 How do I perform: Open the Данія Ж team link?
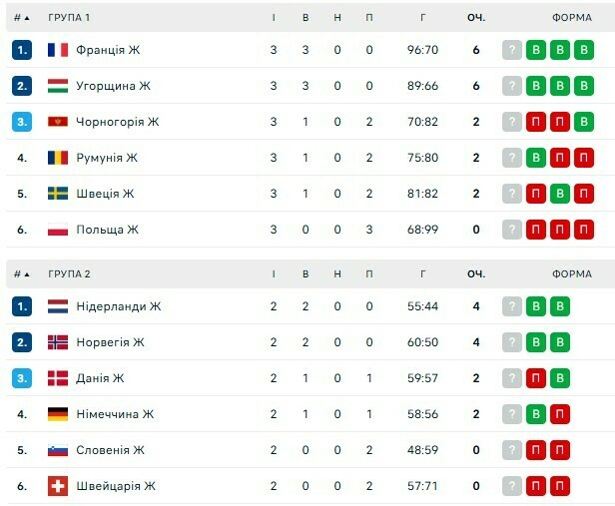(100, 378)
